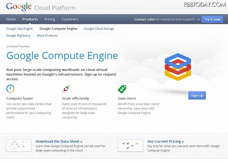Click the Google Compute Engine main heading
The width and height of the screenshot is (228, 162).
(x=62, y=56)
